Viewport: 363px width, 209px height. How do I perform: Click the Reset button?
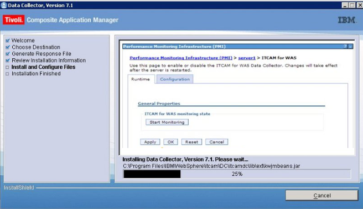click(x=191, y=142)
